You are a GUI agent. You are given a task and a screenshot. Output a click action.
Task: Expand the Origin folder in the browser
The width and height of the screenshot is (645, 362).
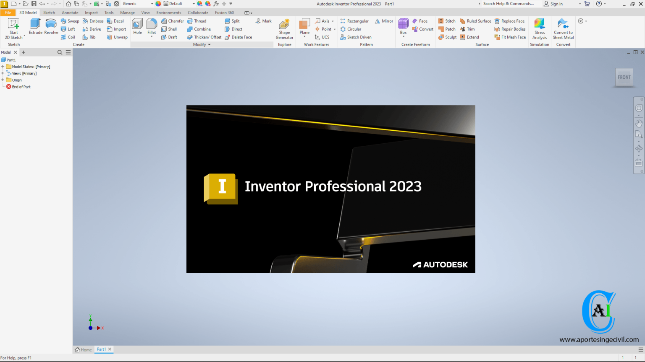tap(3, 80)
